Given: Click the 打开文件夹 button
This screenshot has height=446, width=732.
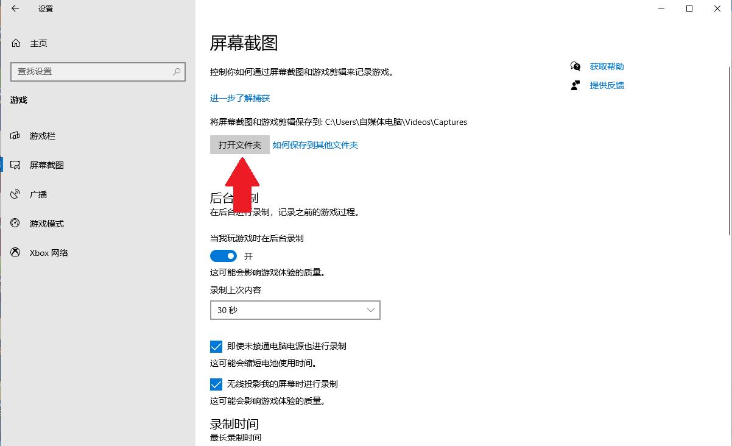Looking at the screenshot, I should [239, 144].
